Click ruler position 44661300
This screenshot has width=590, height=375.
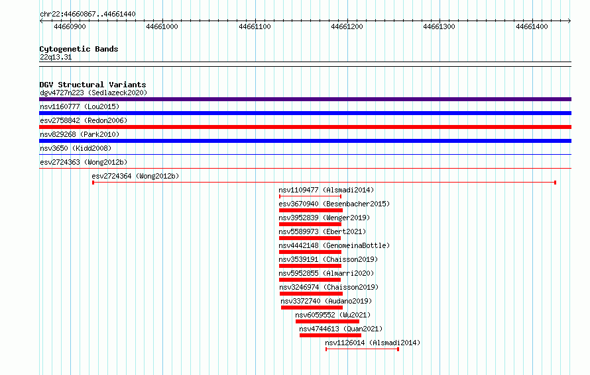pyautogui.click(x=439, y=26)
